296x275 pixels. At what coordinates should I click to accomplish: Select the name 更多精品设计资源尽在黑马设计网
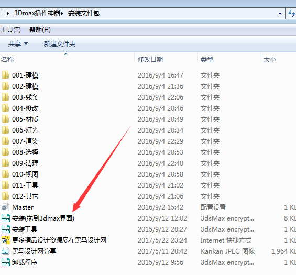tap(59, 240)
